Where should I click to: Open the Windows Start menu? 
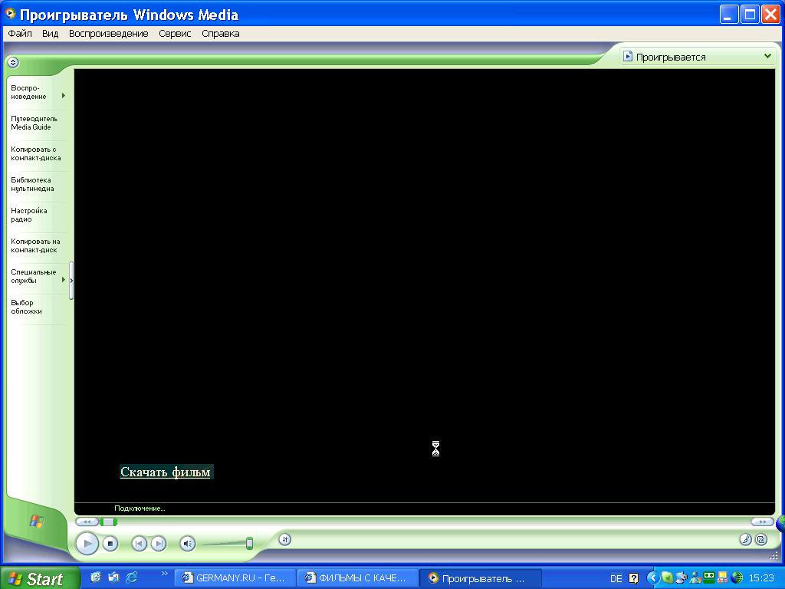[x=40, y=579]
